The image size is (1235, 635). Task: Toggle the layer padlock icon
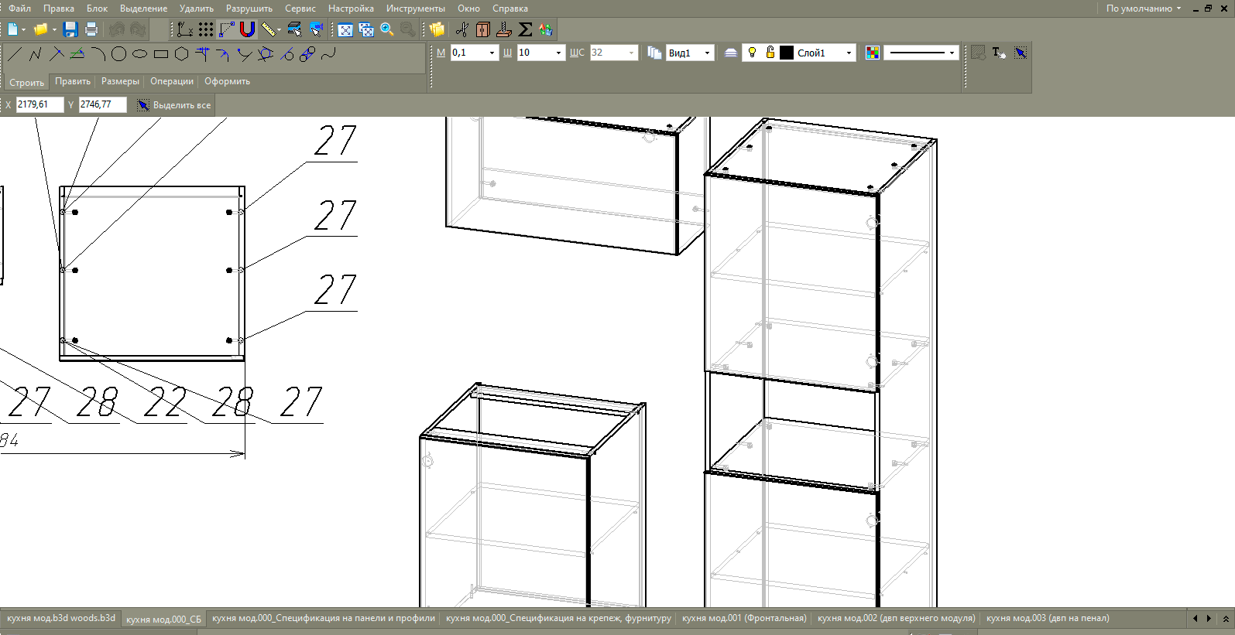click(x=770, y=53)
